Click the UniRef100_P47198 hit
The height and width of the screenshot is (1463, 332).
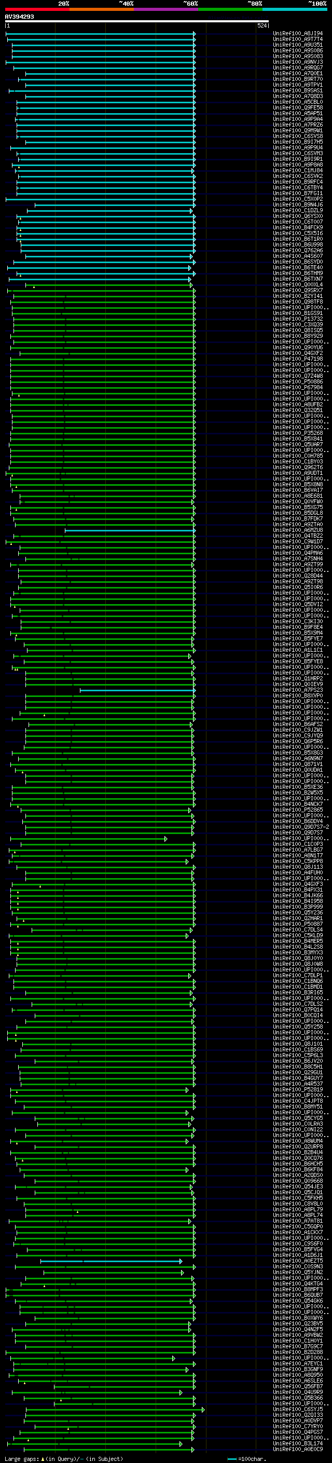pos(298,359)
